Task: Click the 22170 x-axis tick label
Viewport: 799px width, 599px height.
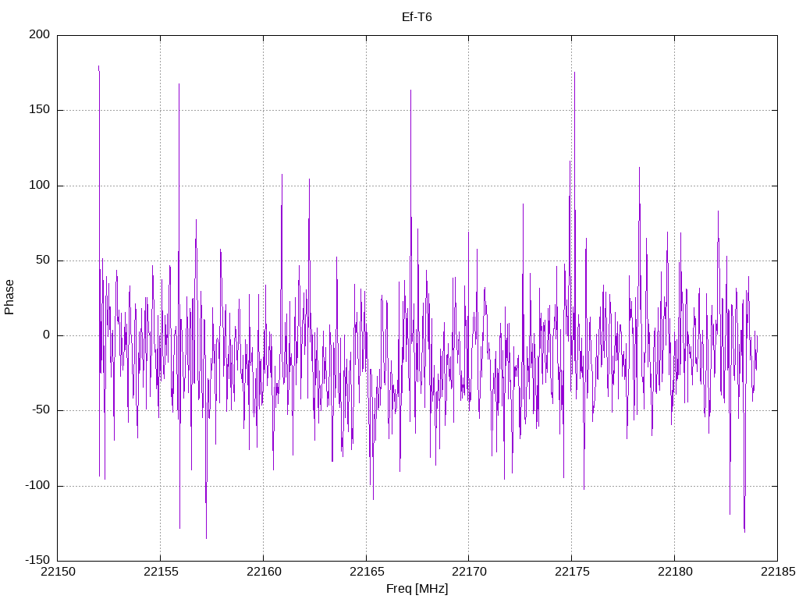Action: tap(469, 572)
